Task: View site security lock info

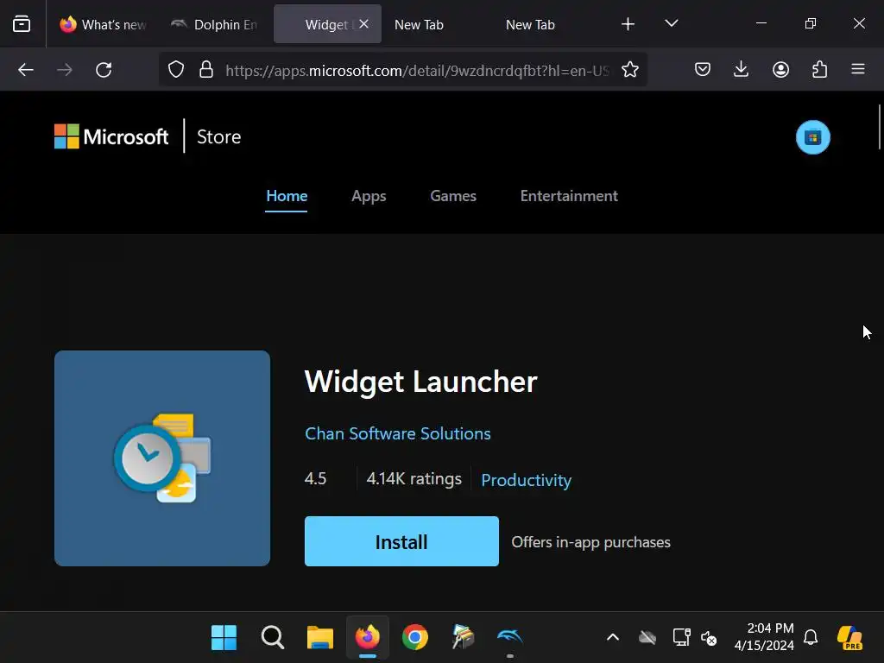Action: coord(206,70)
